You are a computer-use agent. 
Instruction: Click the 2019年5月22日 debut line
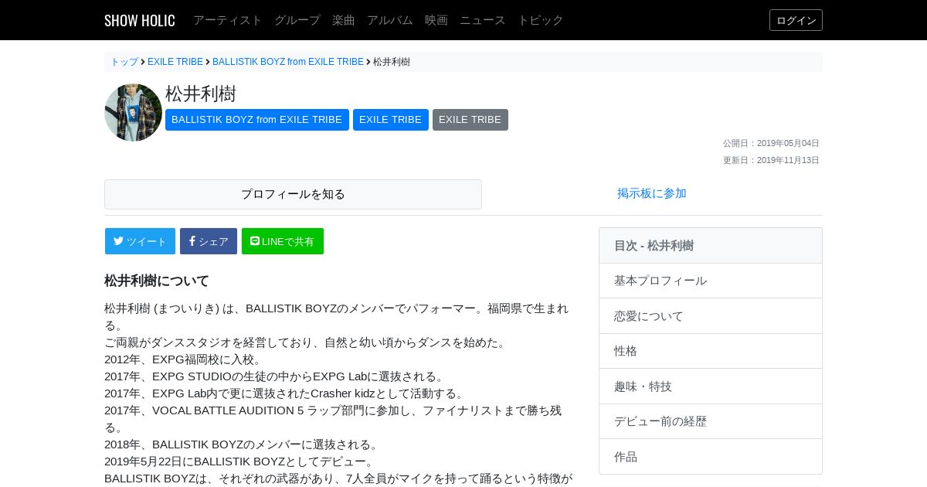(x=240, y=461)
